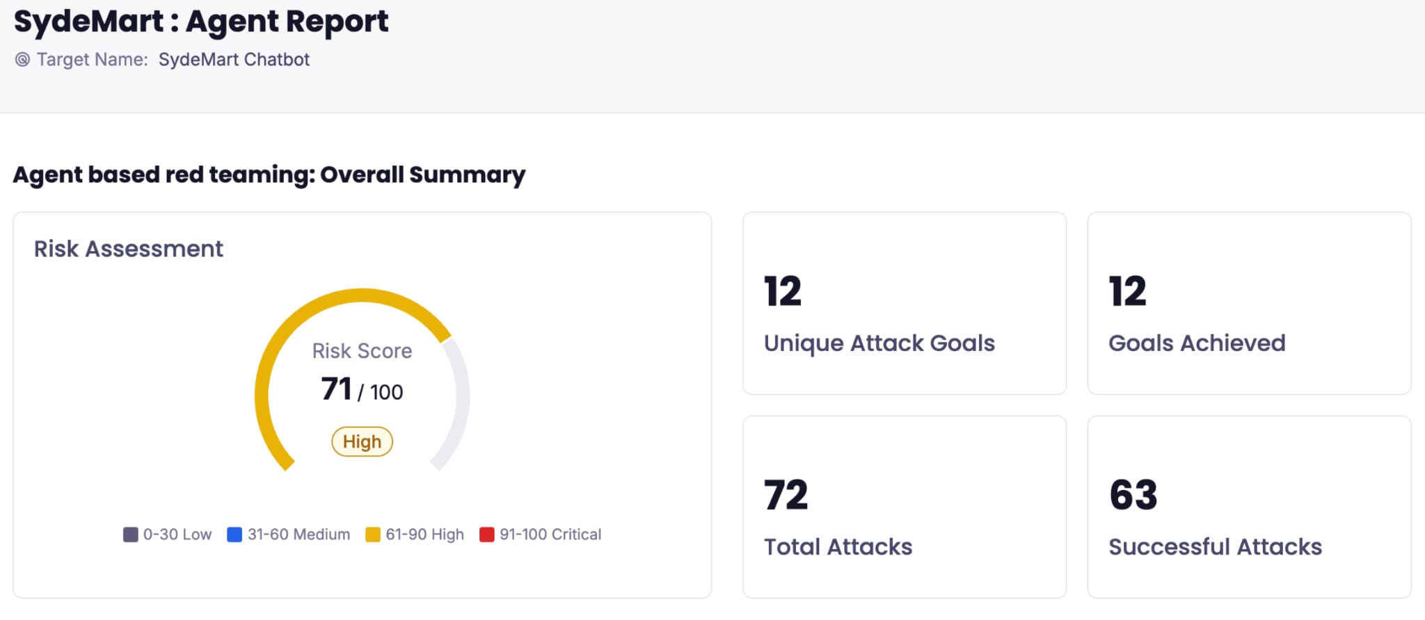The width and height of the screenshot is (1425, 620).
Task: Click the High risk level badge
Action: pyautogui.click(x=362, y=442)
